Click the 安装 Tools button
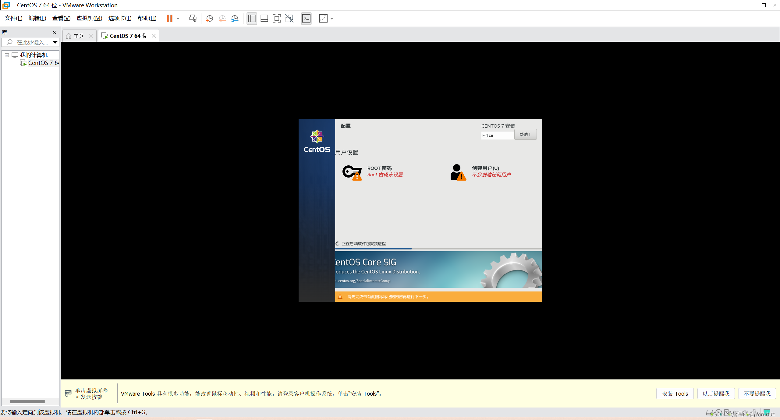 [x=674, y=393]
